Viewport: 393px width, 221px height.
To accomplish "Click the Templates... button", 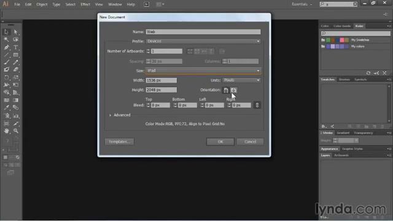I will click(x=120, y=142).
